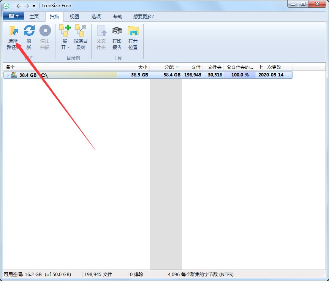Open the 搜索目录树 (Search Directory Tree) tool
329x281 pixels.
click(x=81, y=37)
